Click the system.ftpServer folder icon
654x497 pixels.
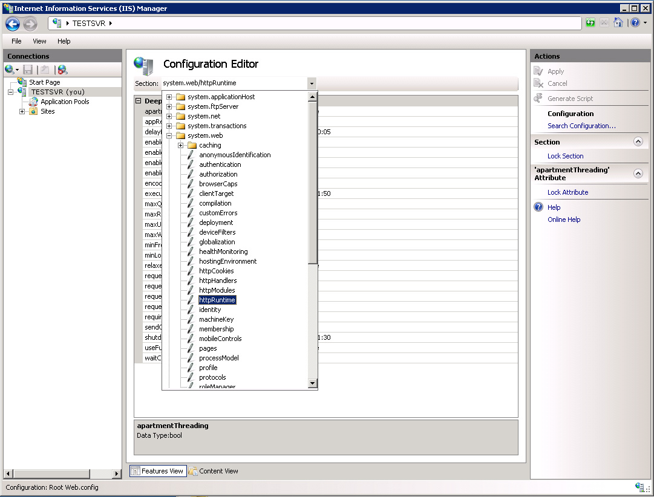pos(181,106)
